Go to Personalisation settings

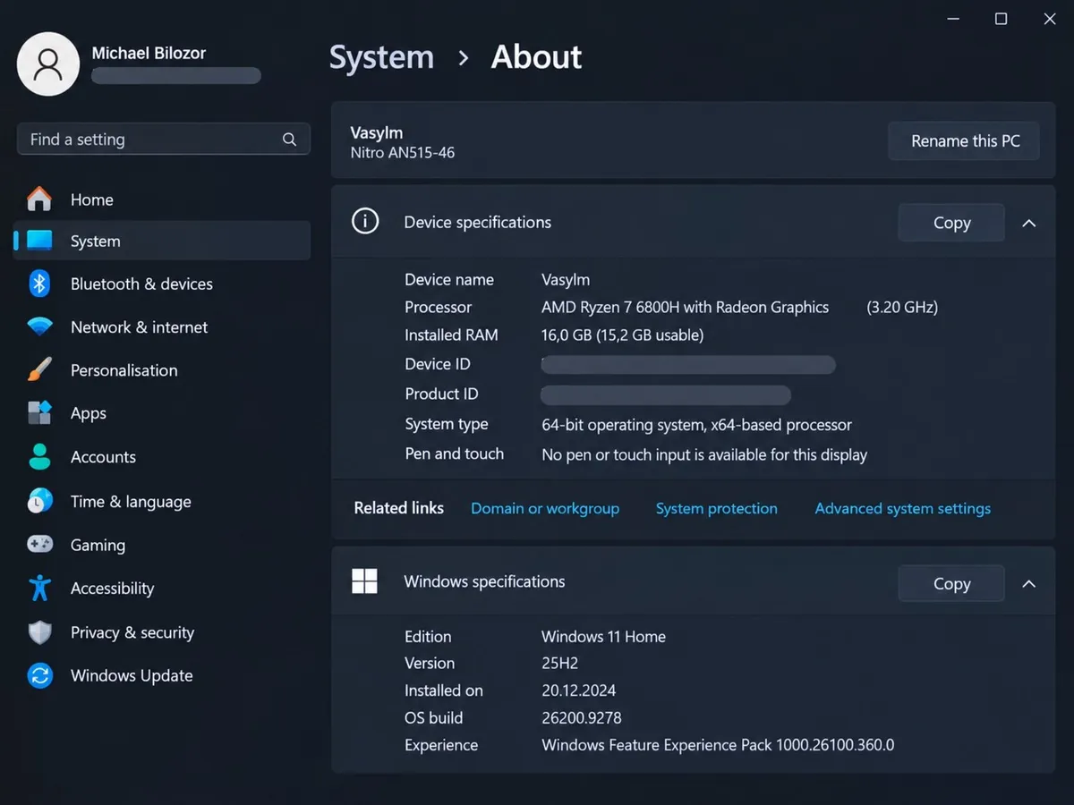coord(162,369)
